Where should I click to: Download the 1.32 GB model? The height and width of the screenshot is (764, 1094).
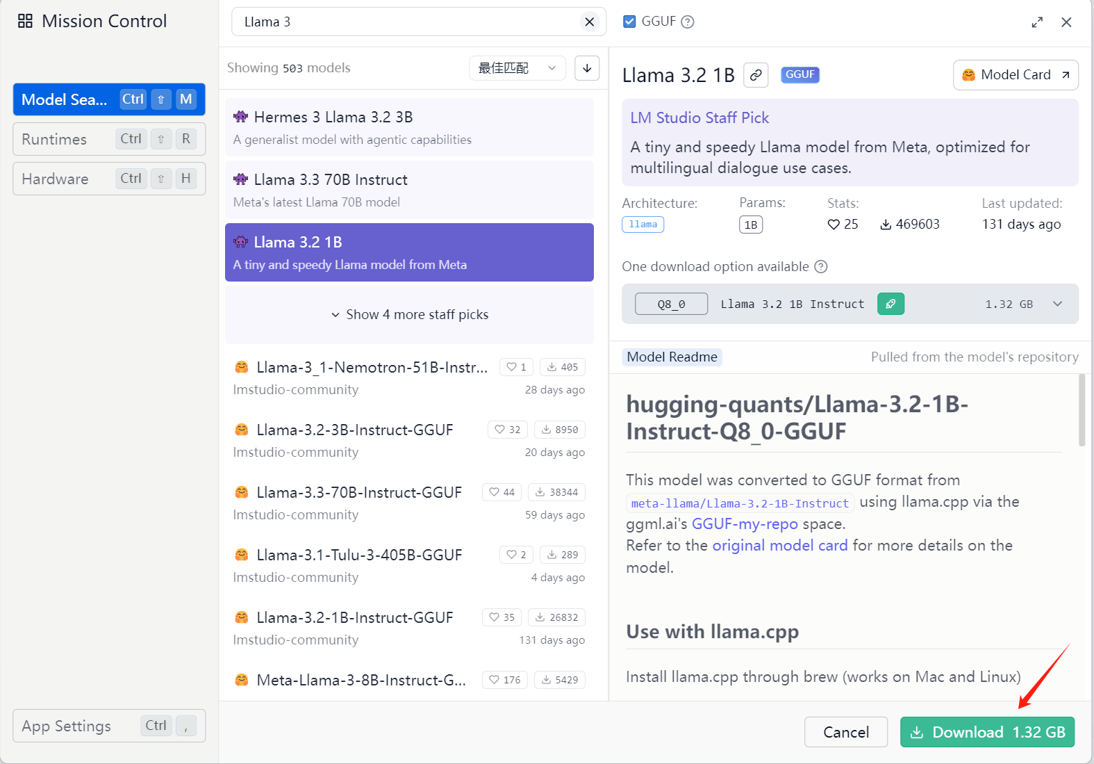coord(987,732)
